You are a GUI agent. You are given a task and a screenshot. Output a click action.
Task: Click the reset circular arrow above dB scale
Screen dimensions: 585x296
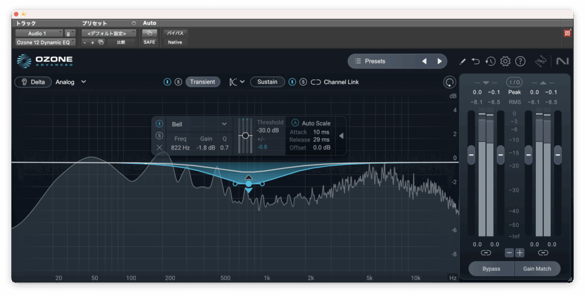450,82
